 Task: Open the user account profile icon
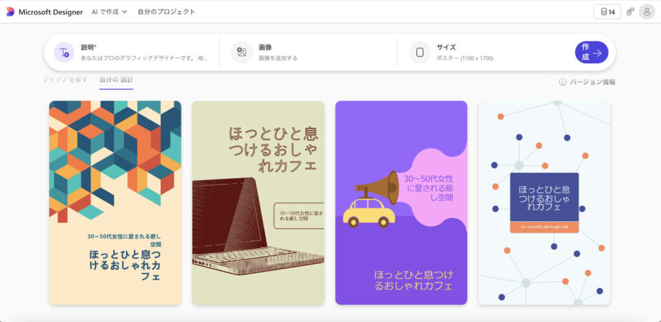coord(646,12)
